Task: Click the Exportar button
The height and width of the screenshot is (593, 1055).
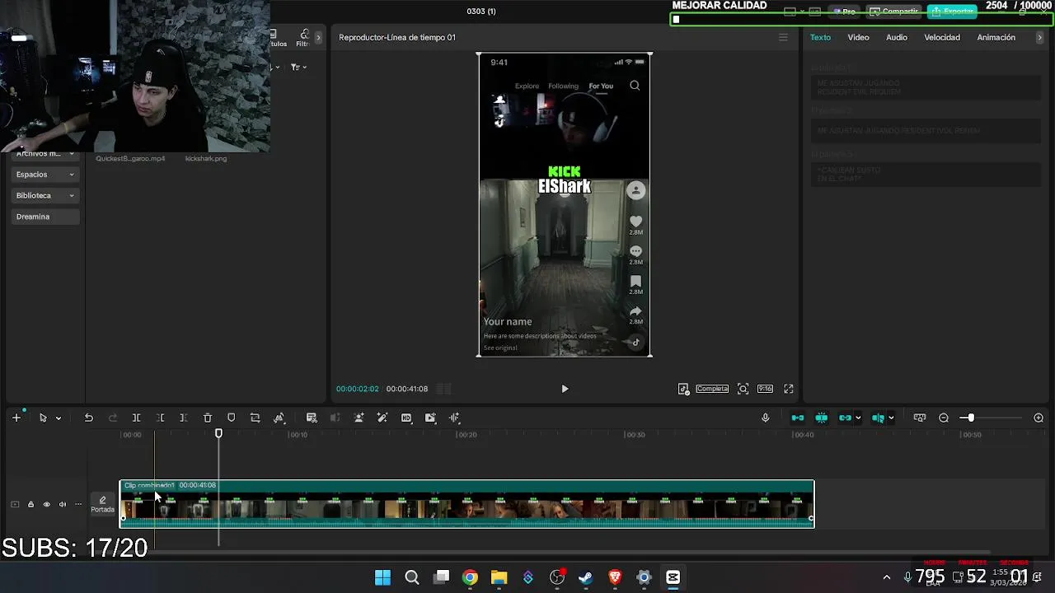Action: [x=952, y=12]
